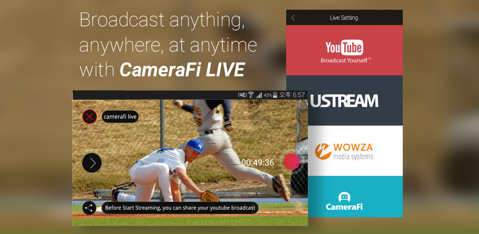This screenshot has width=479, height=234.
Task: Close the stream with the red X button
Action: 89,117
